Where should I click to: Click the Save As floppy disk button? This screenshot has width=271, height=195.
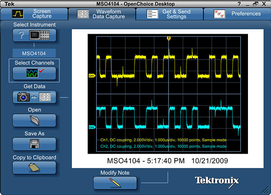click(x=34, y=144)
